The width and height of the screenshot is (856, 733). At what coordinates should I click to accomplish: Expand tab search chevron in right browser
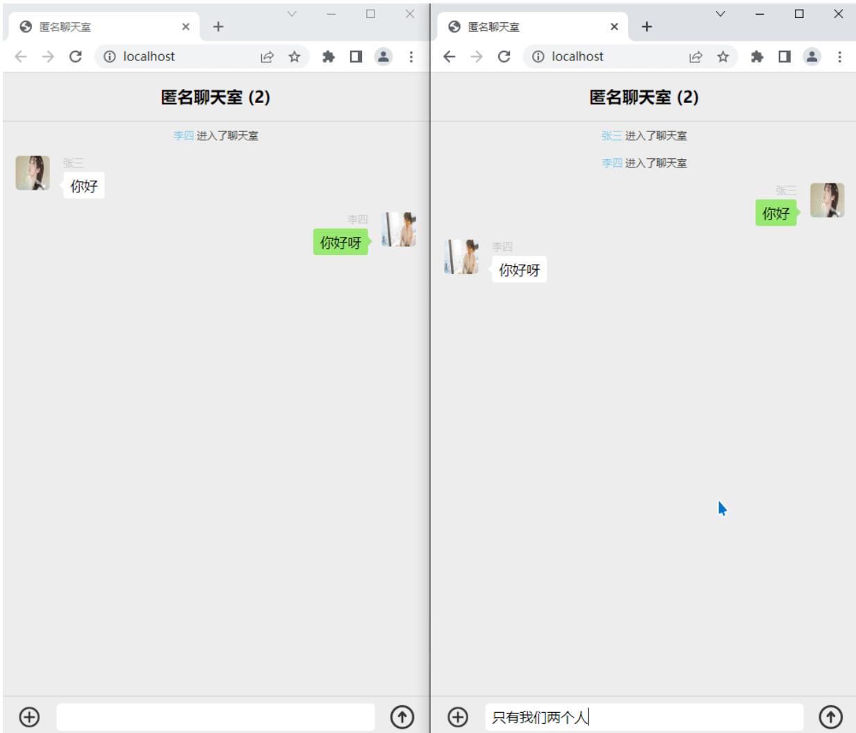click(721, 14)
